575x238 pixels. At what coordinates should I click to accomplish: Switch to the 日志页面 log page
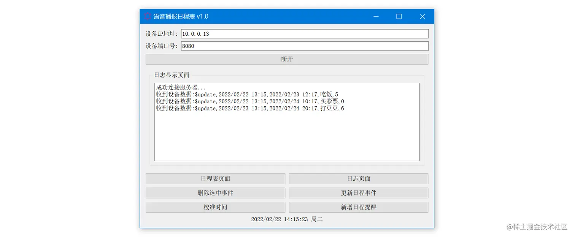(x=359, y=179)
